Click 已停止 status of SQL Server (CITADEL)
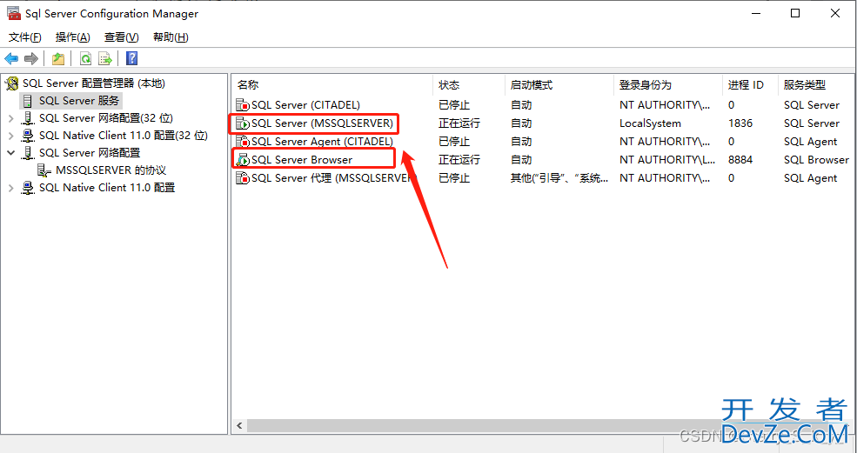Screen dimensions: 857x453 [454, 105]
